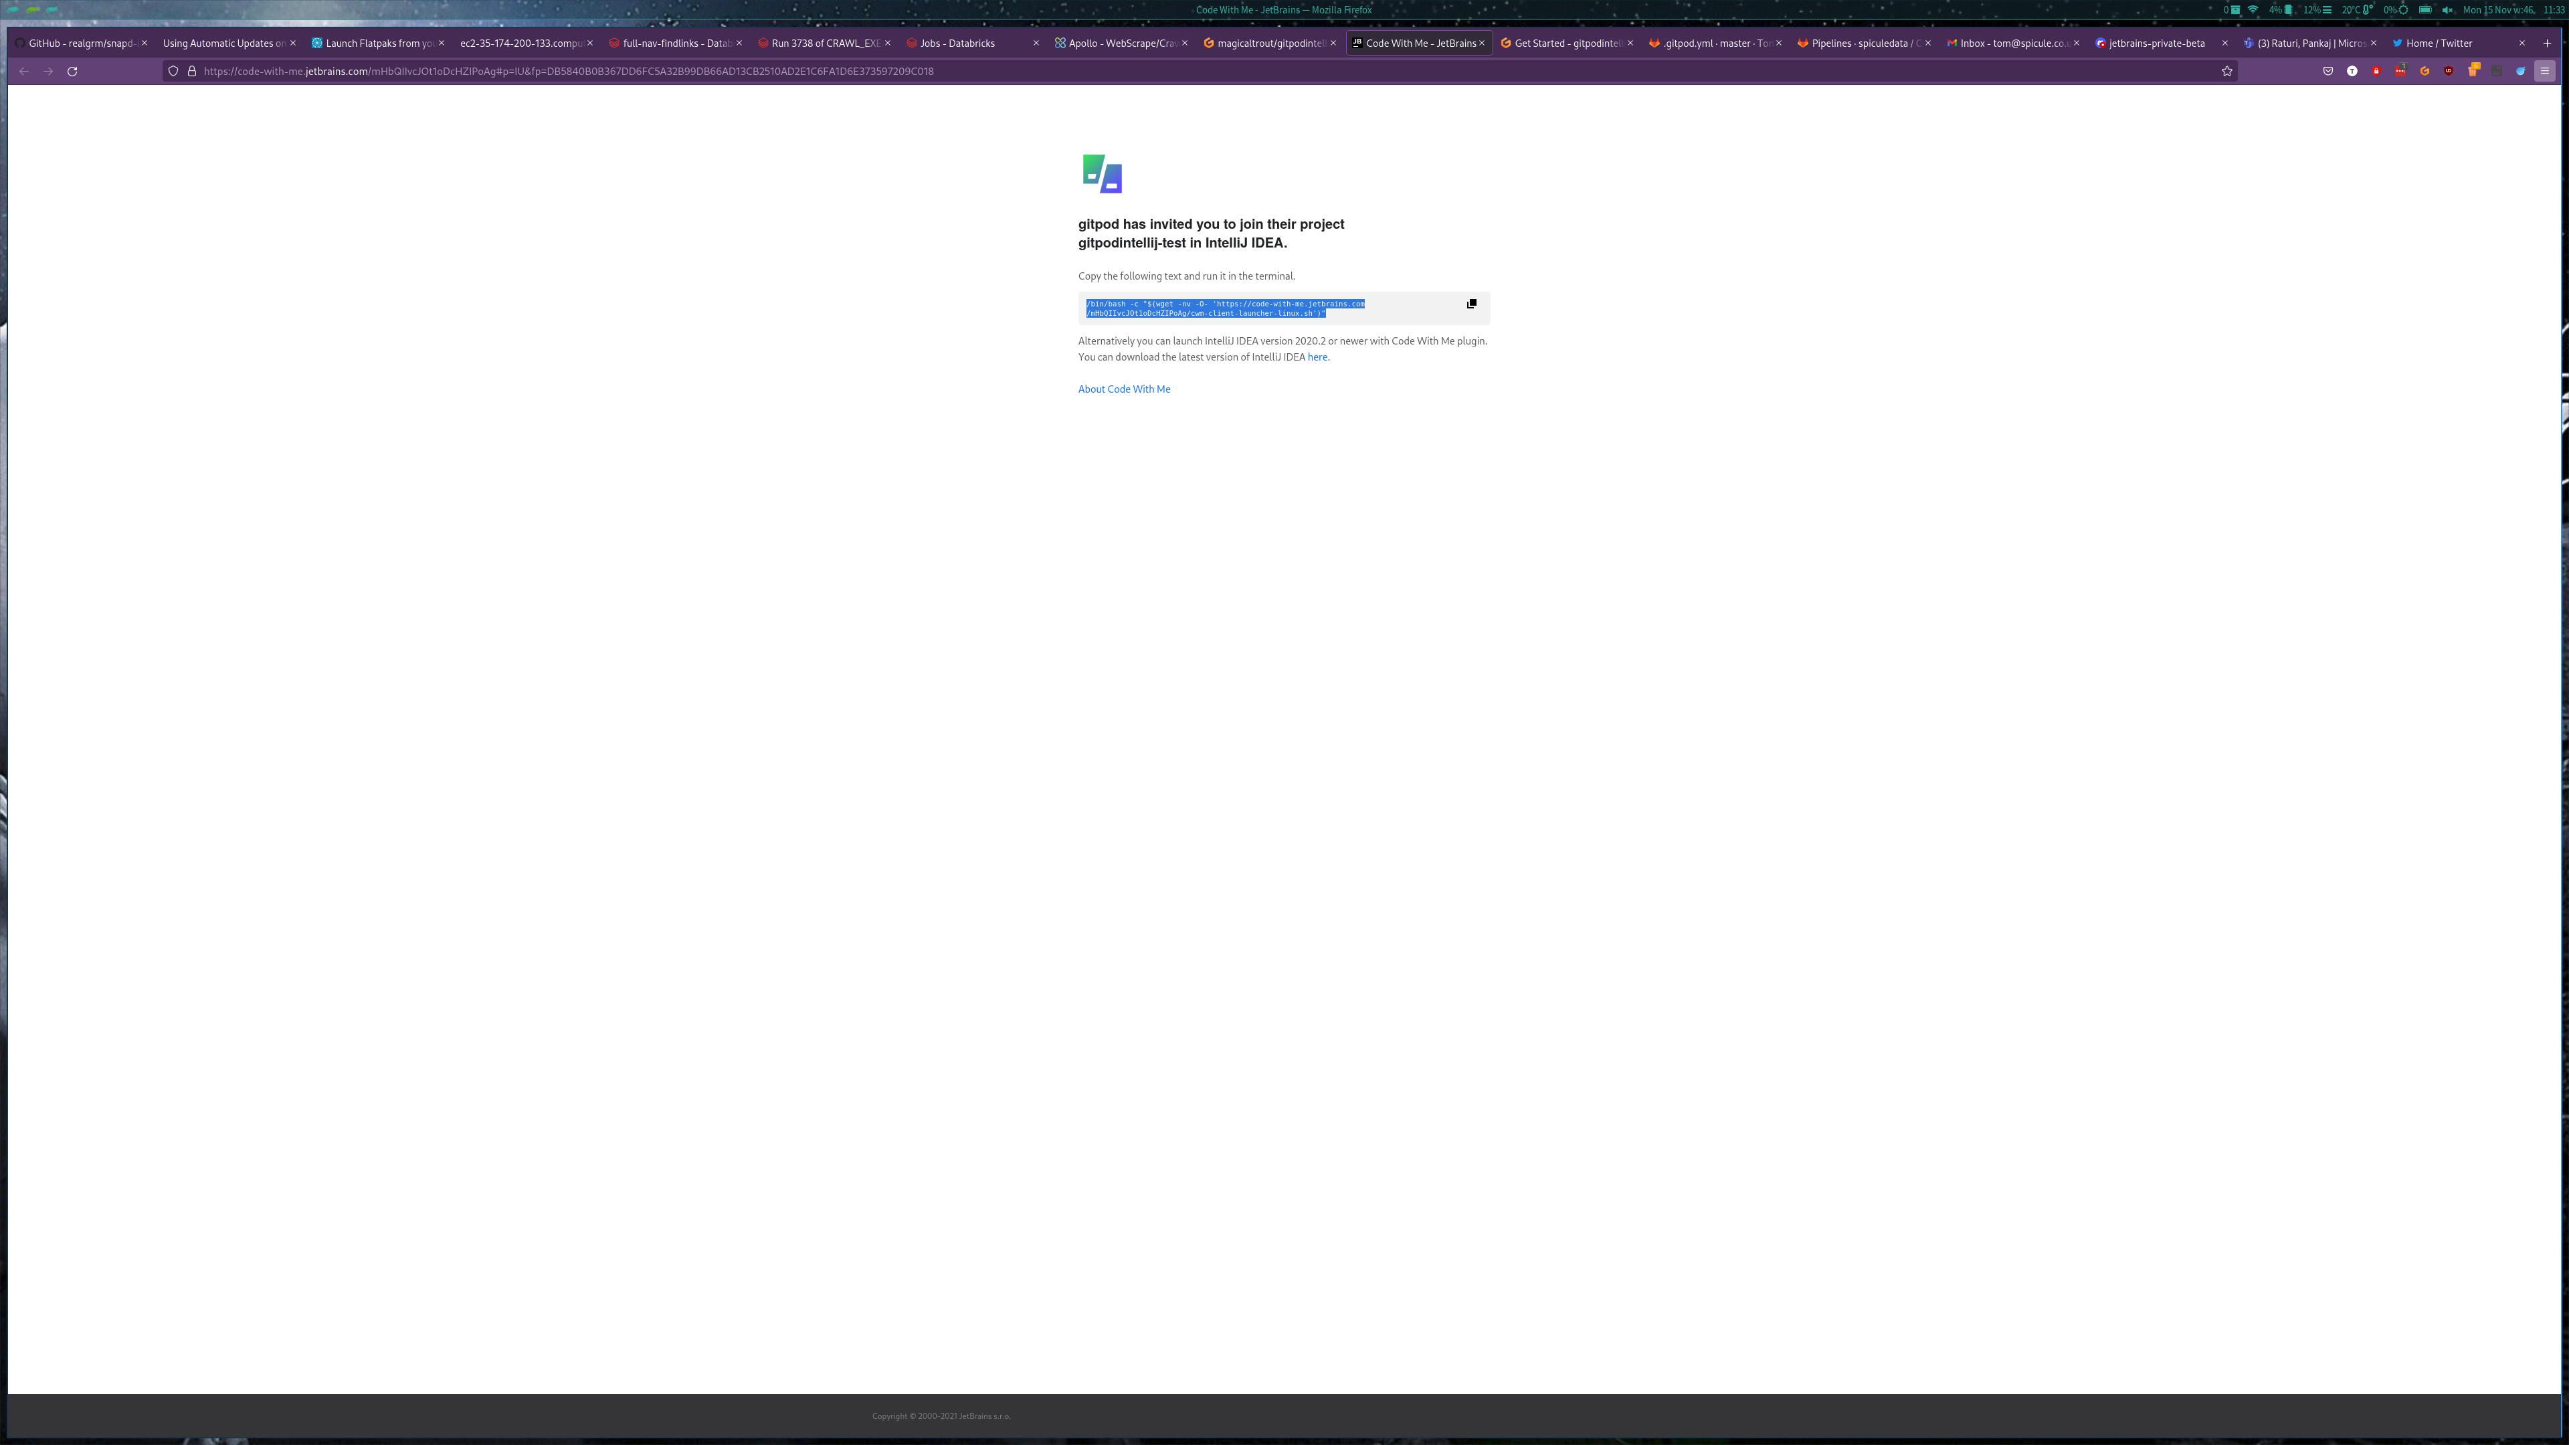View tracking protection shield in address bar
The width and height of the screenshot is (2569, 1445).
pos(173,71)
